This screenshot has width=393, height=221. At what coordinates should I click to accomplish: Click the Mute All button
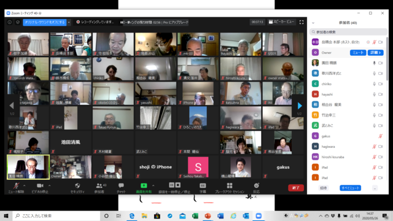tap(350, 188)
